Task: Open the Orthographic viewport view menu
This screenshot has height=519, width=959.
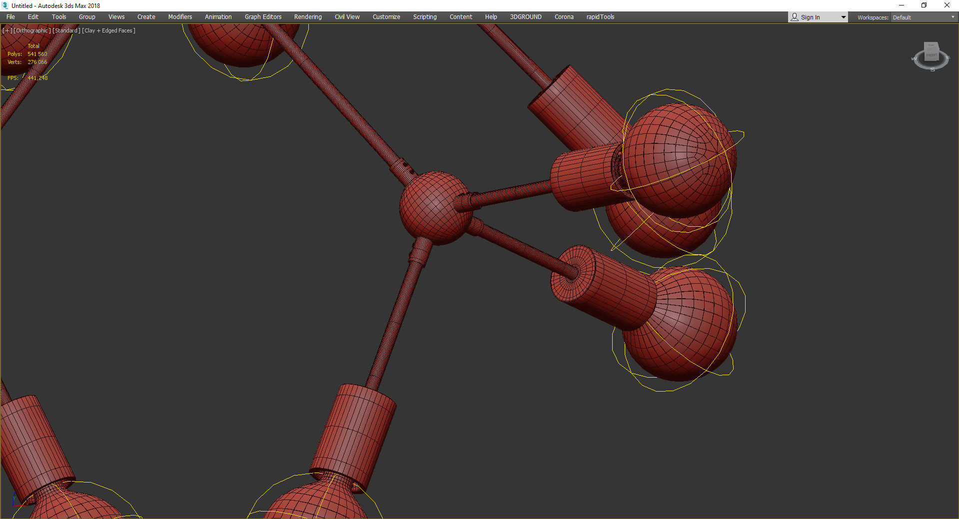Action: tap(32, 30)
